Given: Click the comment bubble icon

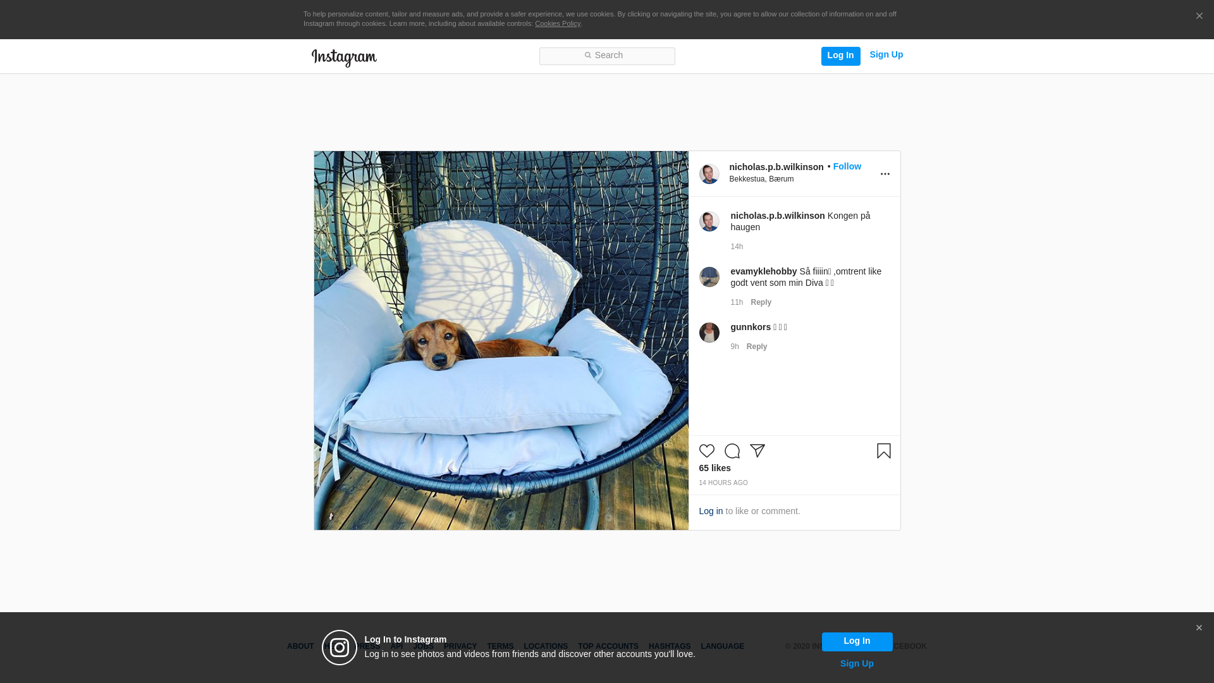Looking at the screenshot, I should pyautogui.click(x=732, y=451).
